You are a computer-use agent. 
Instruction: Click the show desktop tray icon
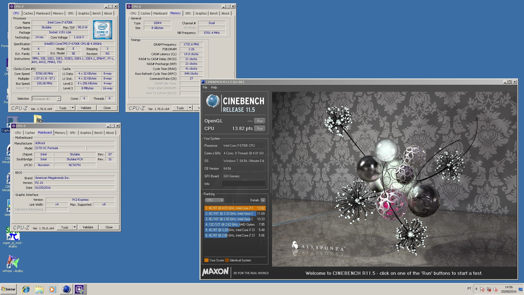521,289
